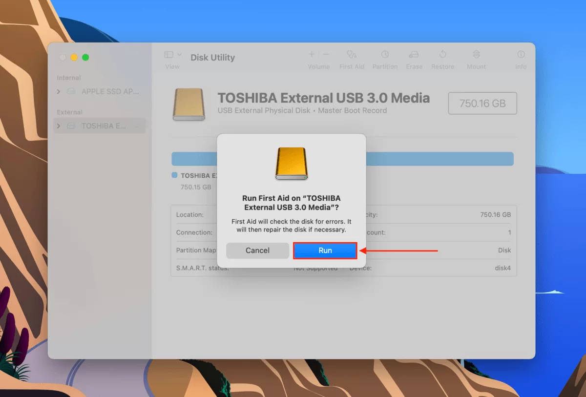Click the minus Volume icon
Viewport: 586px width, 397px height.
(325, 54)
